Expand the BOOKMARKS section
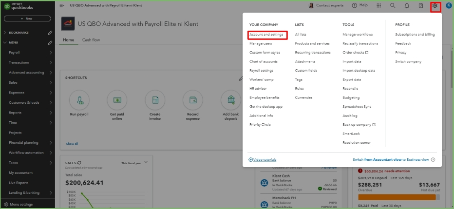 click(5, 33)
